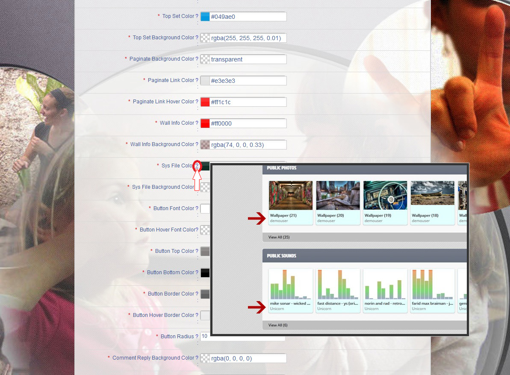
Task: Click Unicorn link under mike sonar track
Action: (277, 309)
